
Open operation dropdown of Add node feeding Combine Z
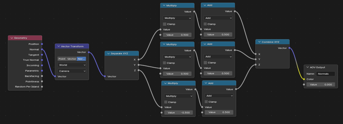219,96
